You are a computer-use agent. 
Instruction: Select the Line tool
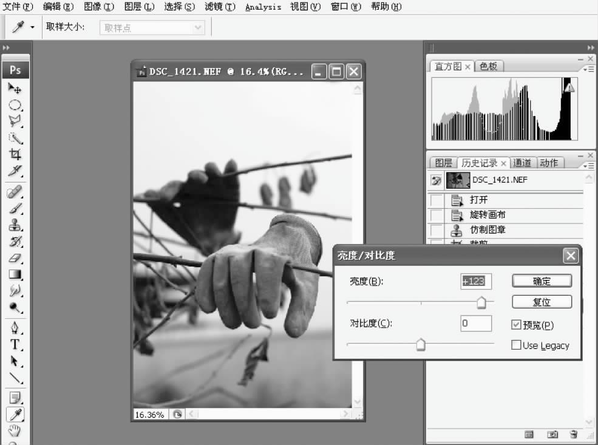point(15,378)
